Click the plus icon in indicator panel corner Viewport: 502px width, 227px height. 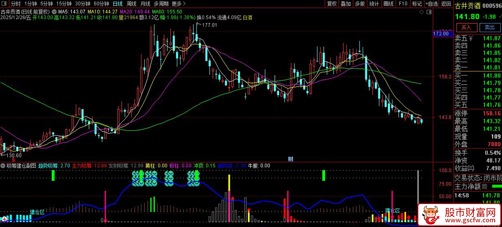(4, 218)
